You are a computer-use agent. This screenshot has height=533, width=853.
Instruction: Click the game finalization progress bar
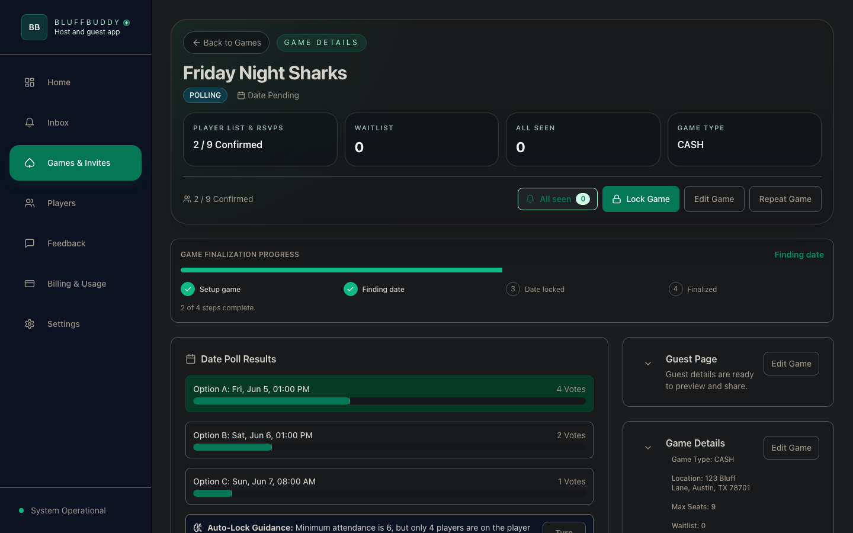[x=502, y=270]
